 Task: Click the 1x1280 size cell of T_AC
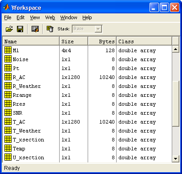pyautogui.click(x=71, y=122)
